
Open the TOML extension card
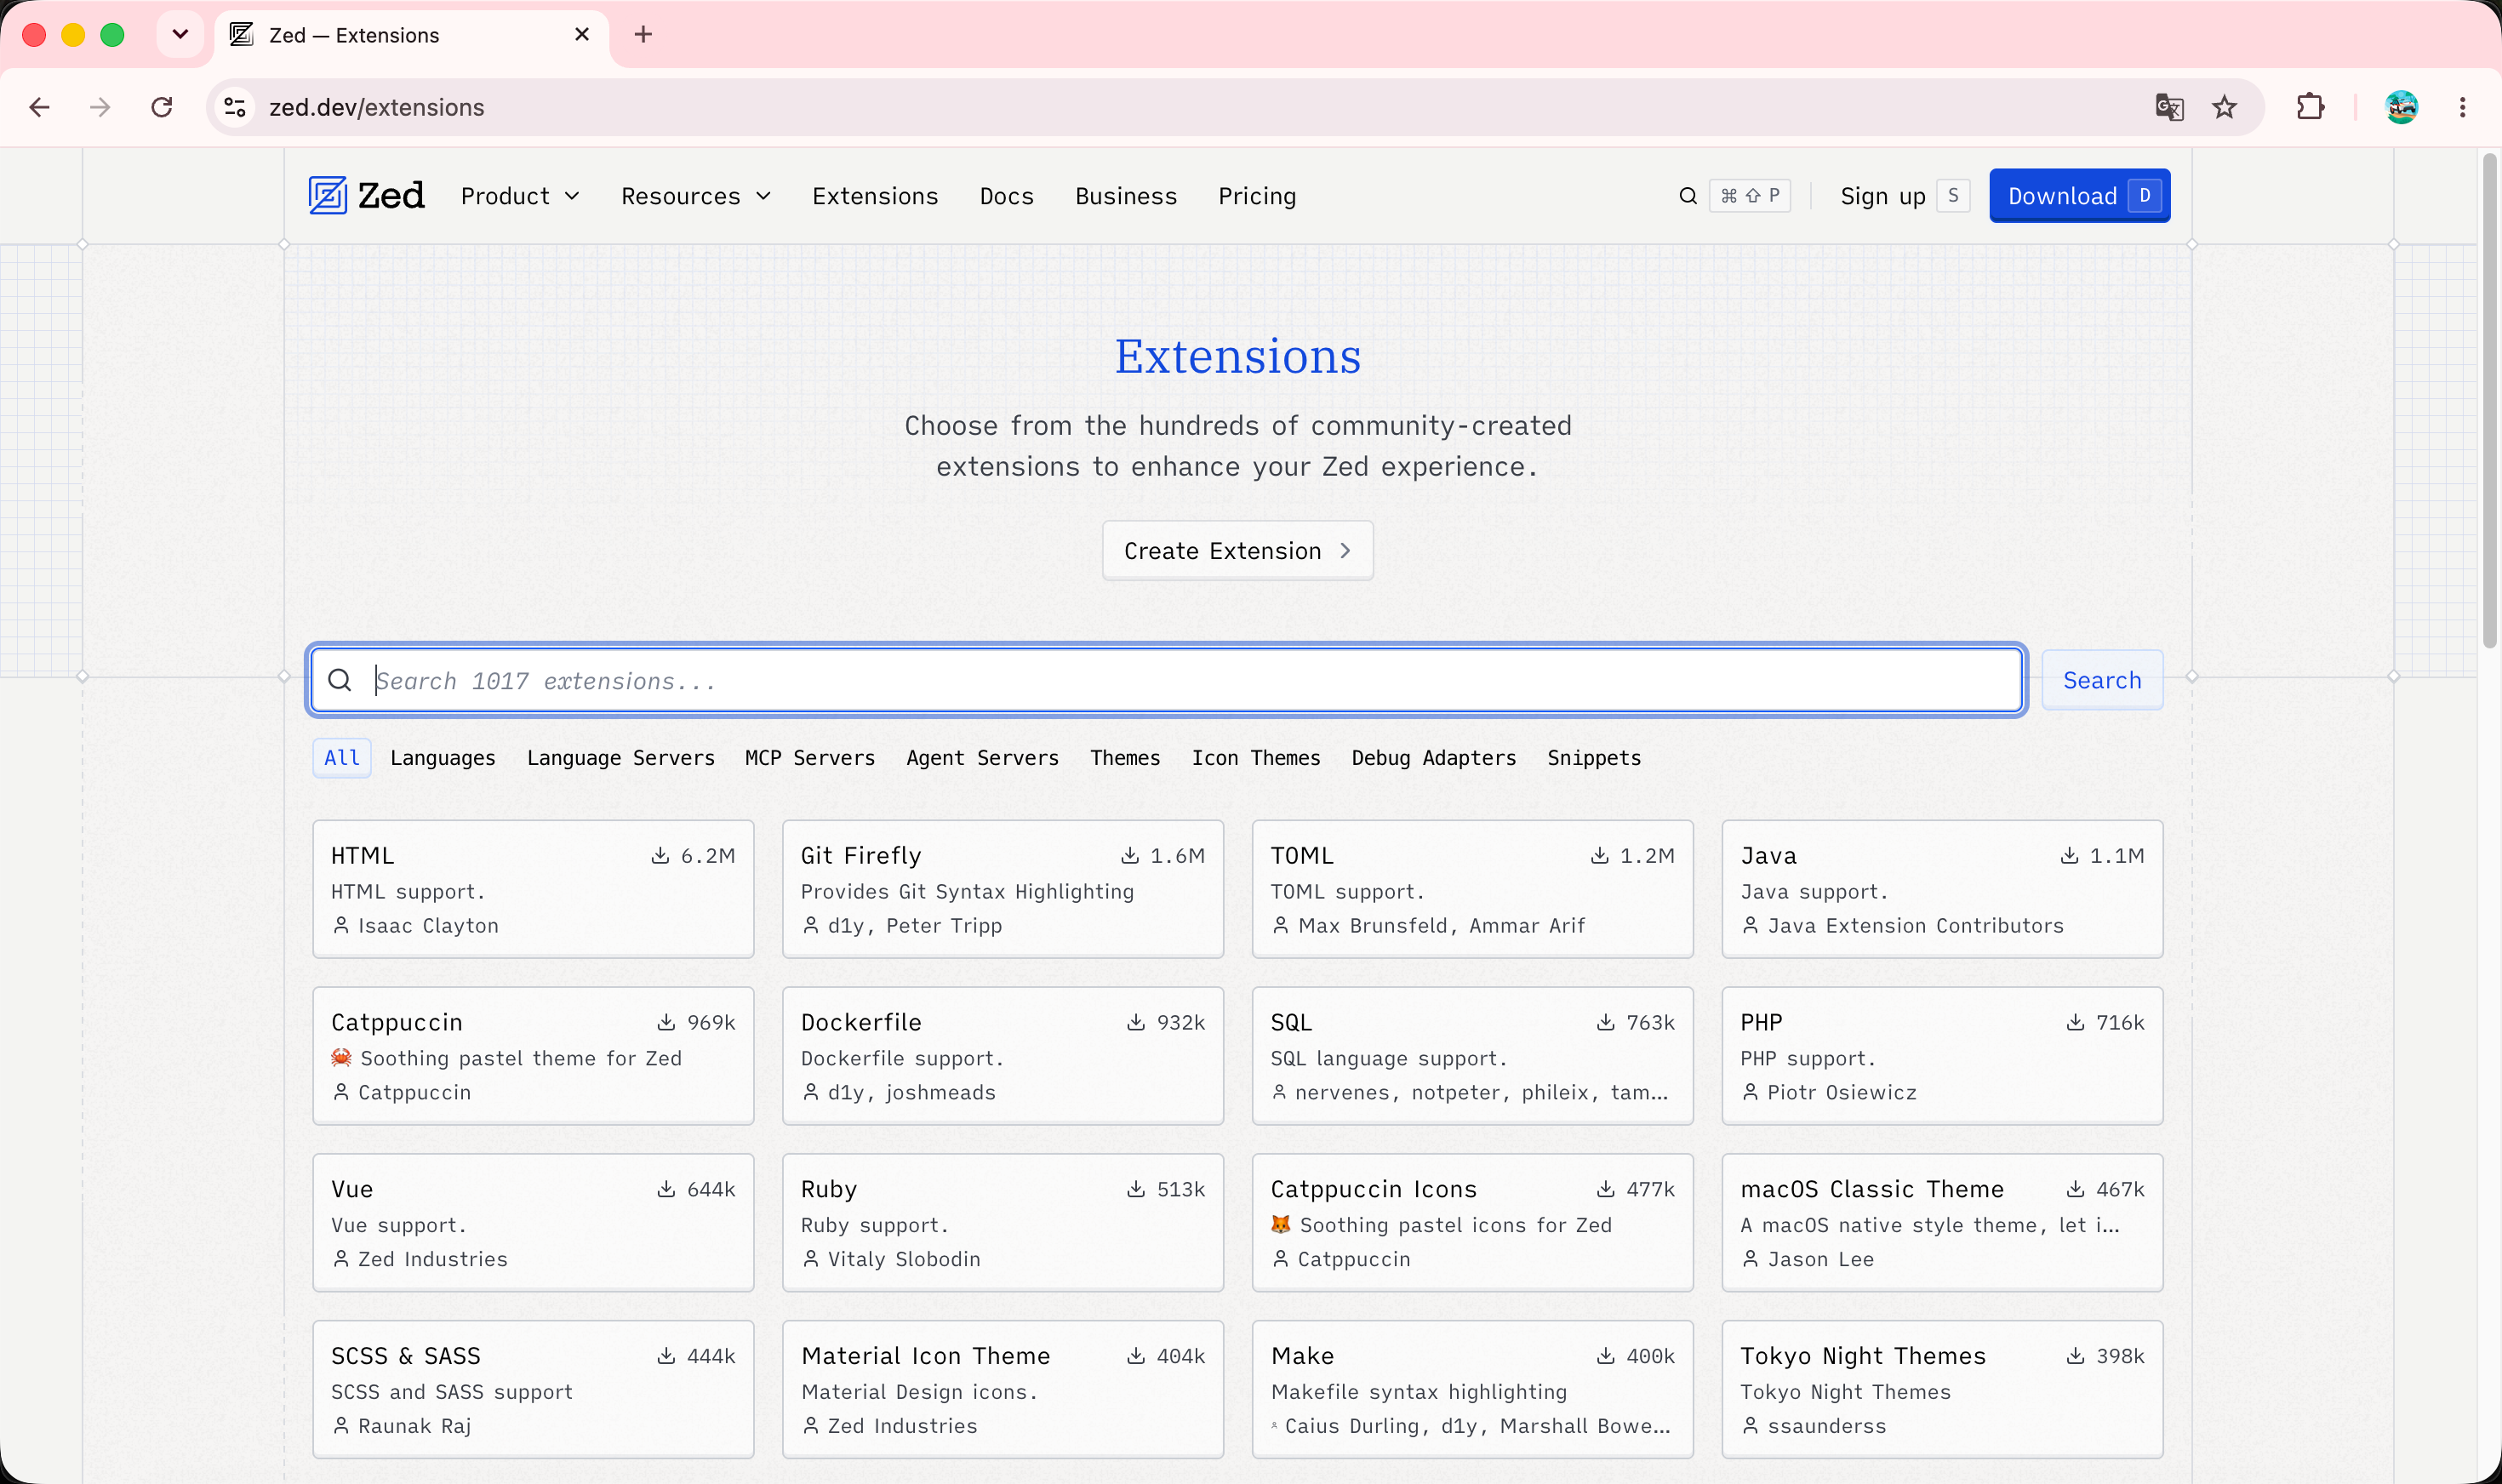click(x=1472, y=889)
